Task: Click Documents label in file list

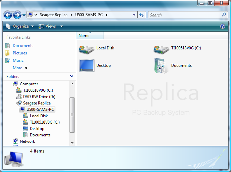Action: [x=181, y=66]
